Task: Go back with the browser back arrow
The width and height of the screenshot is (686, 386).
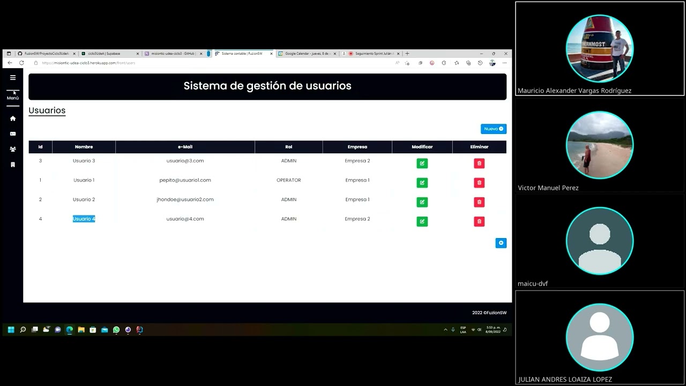Action: pyautogui.click(x=10, y=63)
